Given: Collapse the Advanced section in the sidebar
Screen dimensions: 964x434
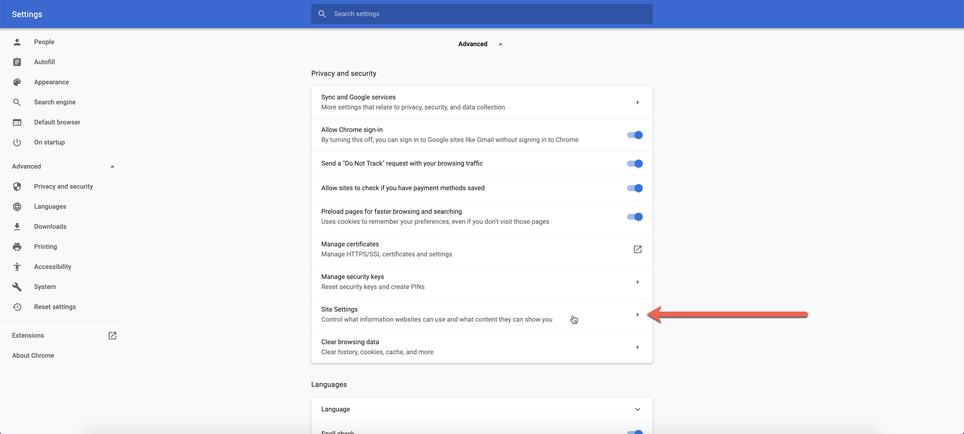Looking at the screenshot, I should click(112, 166).
